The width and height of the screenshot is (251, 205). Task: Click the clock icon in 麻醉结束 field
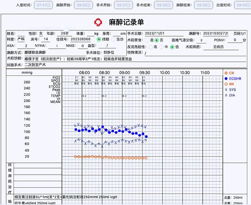click(208, 5)
